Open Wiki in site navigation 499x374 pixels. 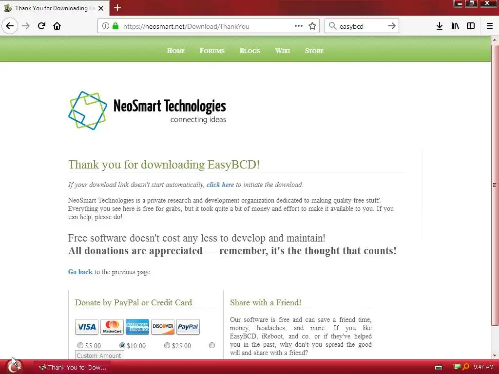click(x=283, y=51)
